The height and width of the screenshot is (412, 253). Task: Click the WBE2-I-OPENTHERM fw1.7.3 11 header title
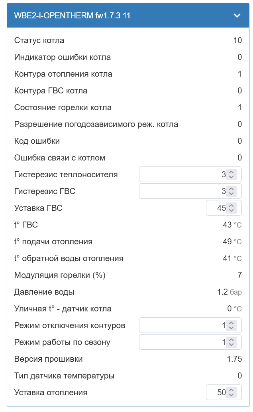point(72,16)
